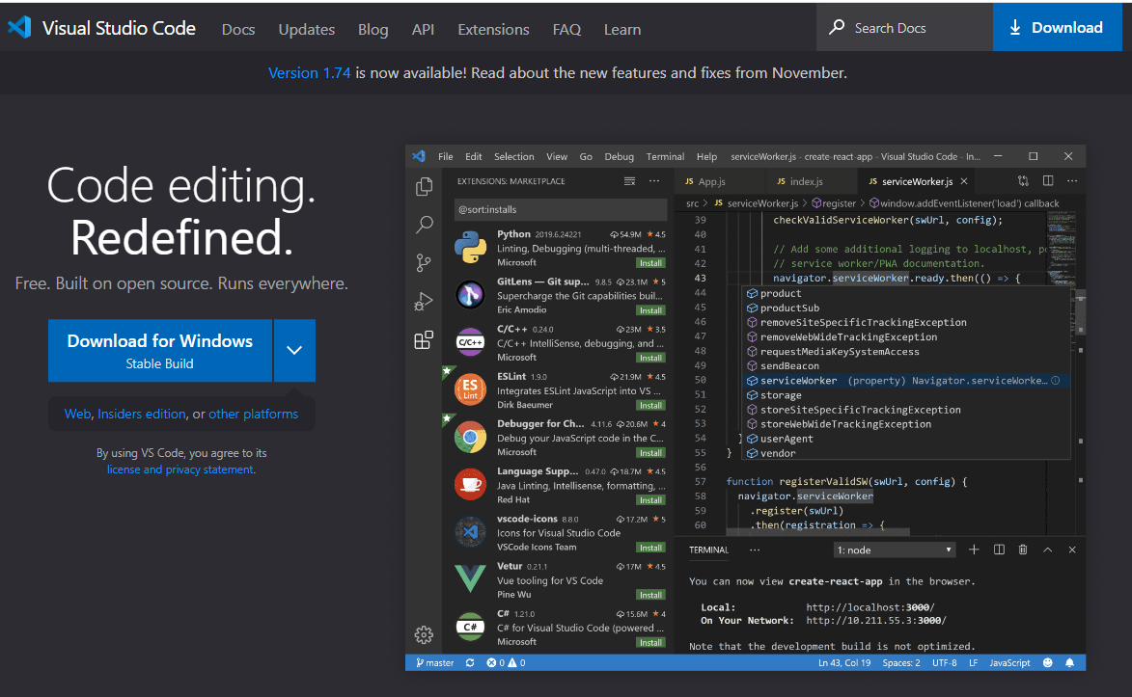Click the top-right Download button
Image resolution: width=1132 pixels, height=697 pixels.
[1058, 27]
